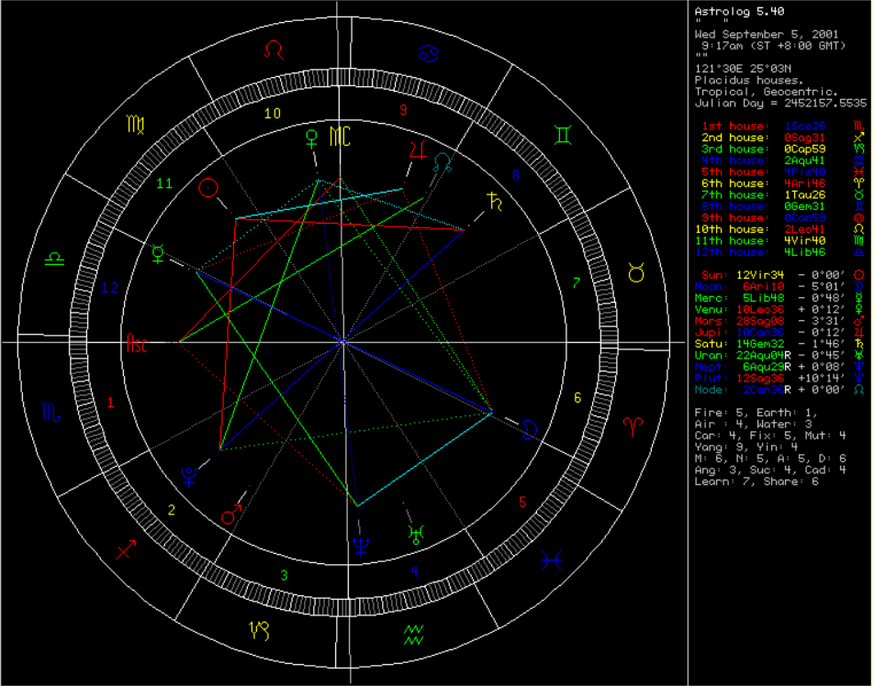Select the Cancer sign glyph on outer ring

[x=429, y=53]
